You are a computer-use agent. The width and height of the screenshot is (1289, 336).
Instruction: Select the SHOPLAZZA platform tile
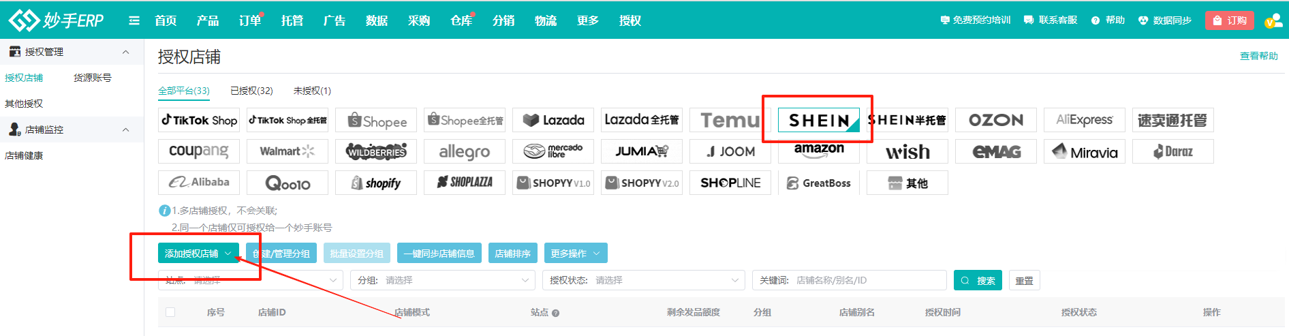click(x=465, y=183)
